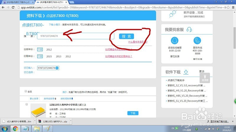The image size is (236, 132).
Task: Open 家教机_H8S_V1.20_Recovery link
Action: [187, 96]
